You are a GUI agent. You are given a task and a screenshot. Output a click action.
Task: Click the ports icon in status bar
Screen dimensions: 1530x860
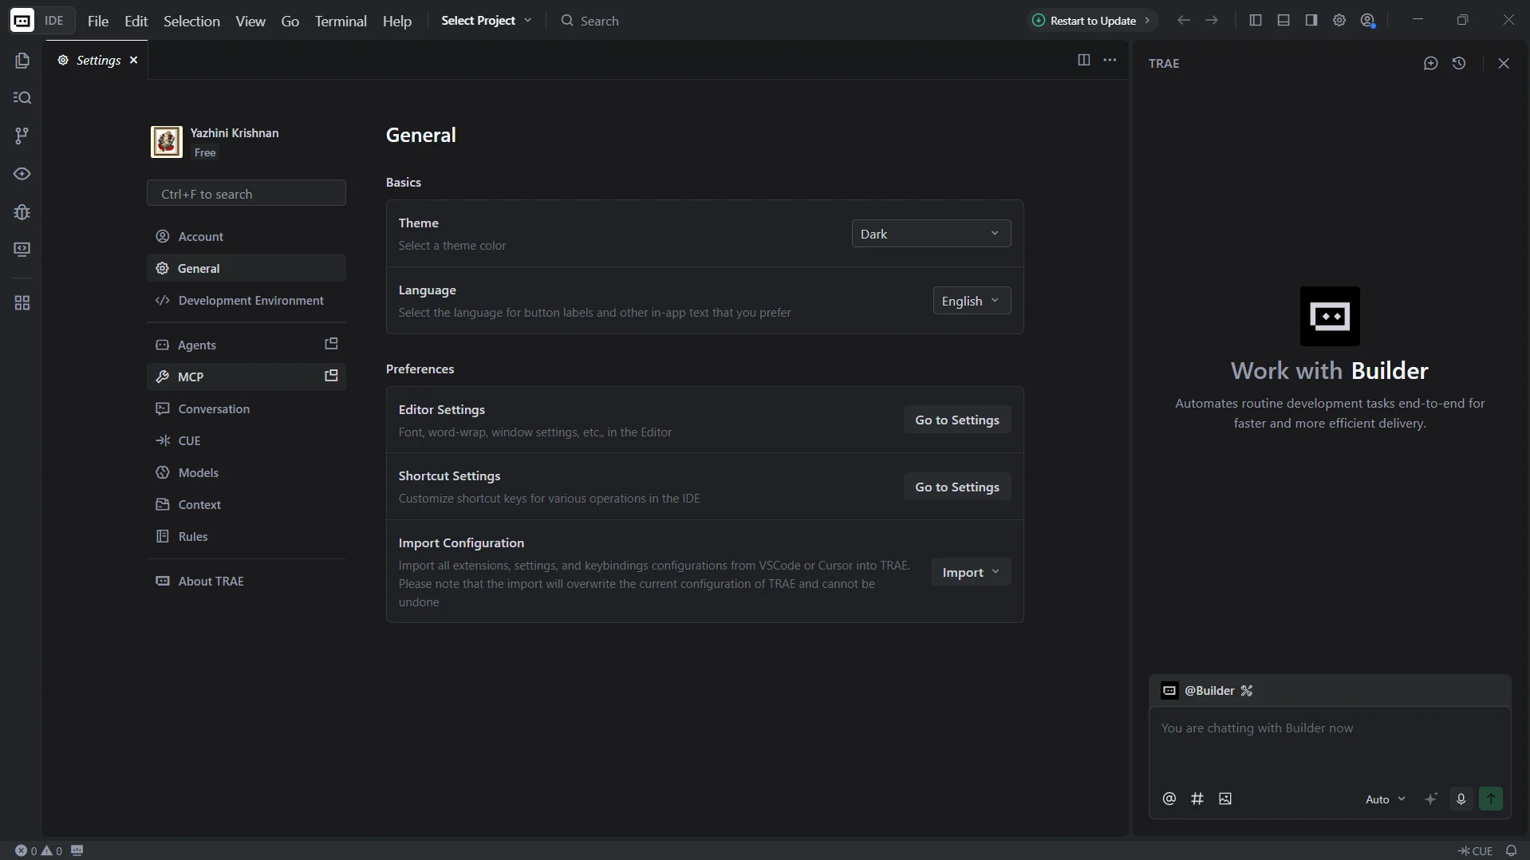(x=77, y=850)
